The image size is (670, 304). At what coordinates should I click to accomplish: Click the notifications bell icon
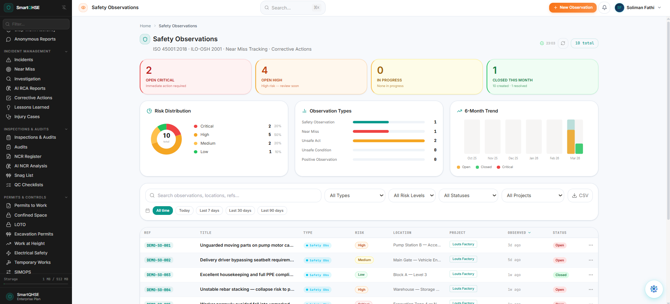604,7
